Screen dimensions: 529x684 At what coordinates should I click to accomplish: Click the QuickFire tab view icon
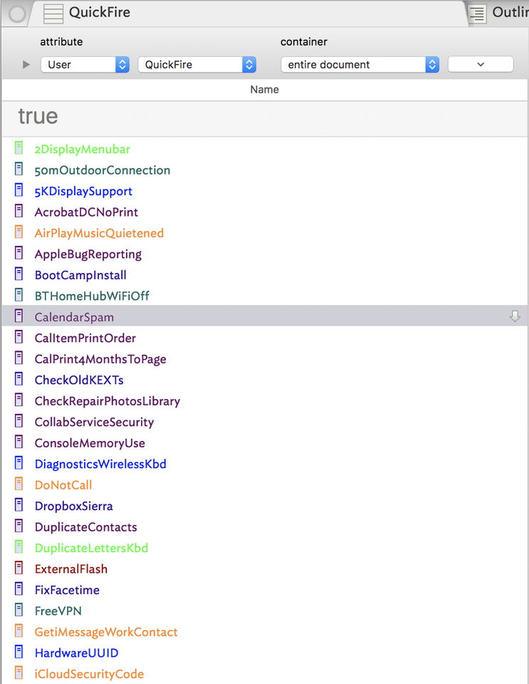[x=53, y=14]
